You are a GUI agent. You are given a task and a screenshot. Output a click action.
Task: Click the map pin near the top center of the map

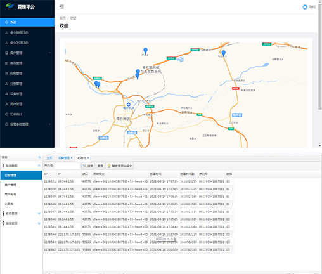coord(145,51)
